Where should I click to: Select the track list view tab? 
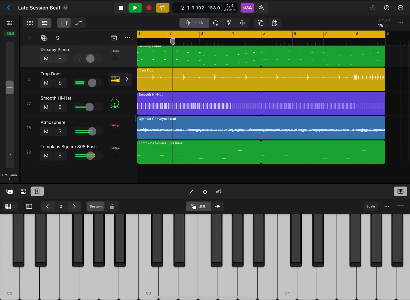pyautogui.click(x=44, y=23)
